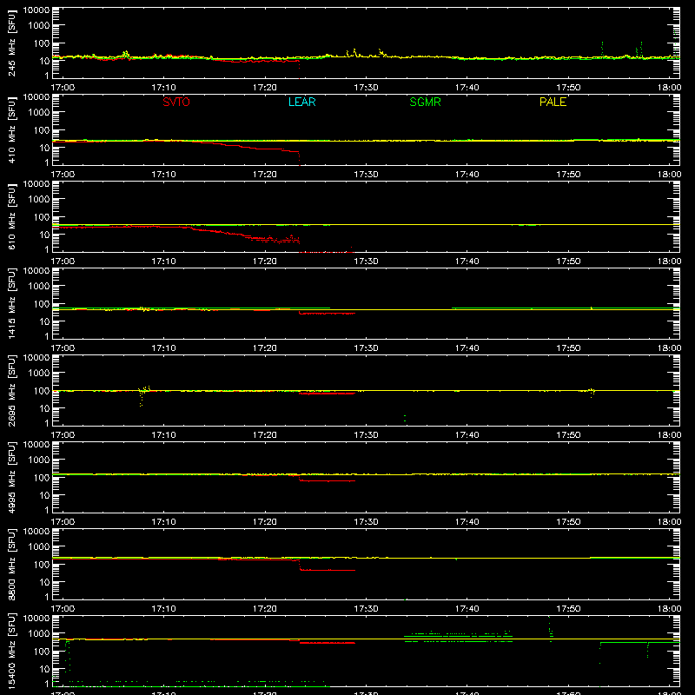The image size is (695, 695).
Task: Click the green SGMR spike near 17:48 at 15400 MHz
Action: 551,629
